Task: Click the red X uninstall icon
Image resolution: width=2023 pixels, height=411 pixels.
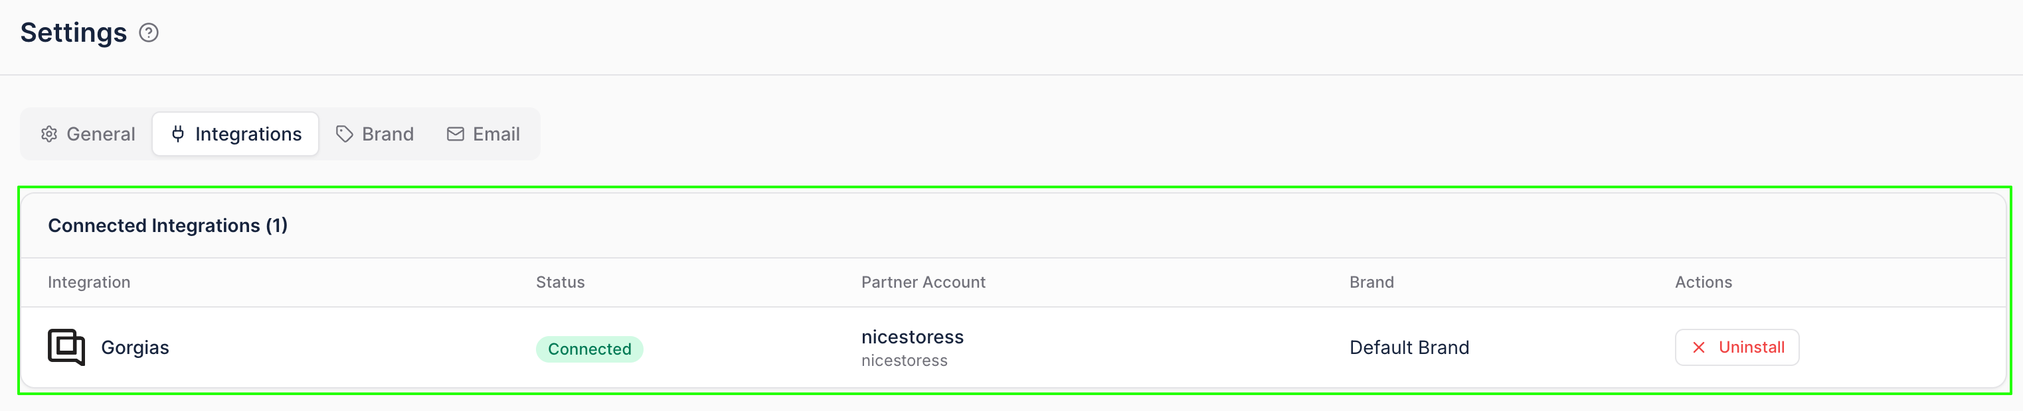Action: (1699, 347)
